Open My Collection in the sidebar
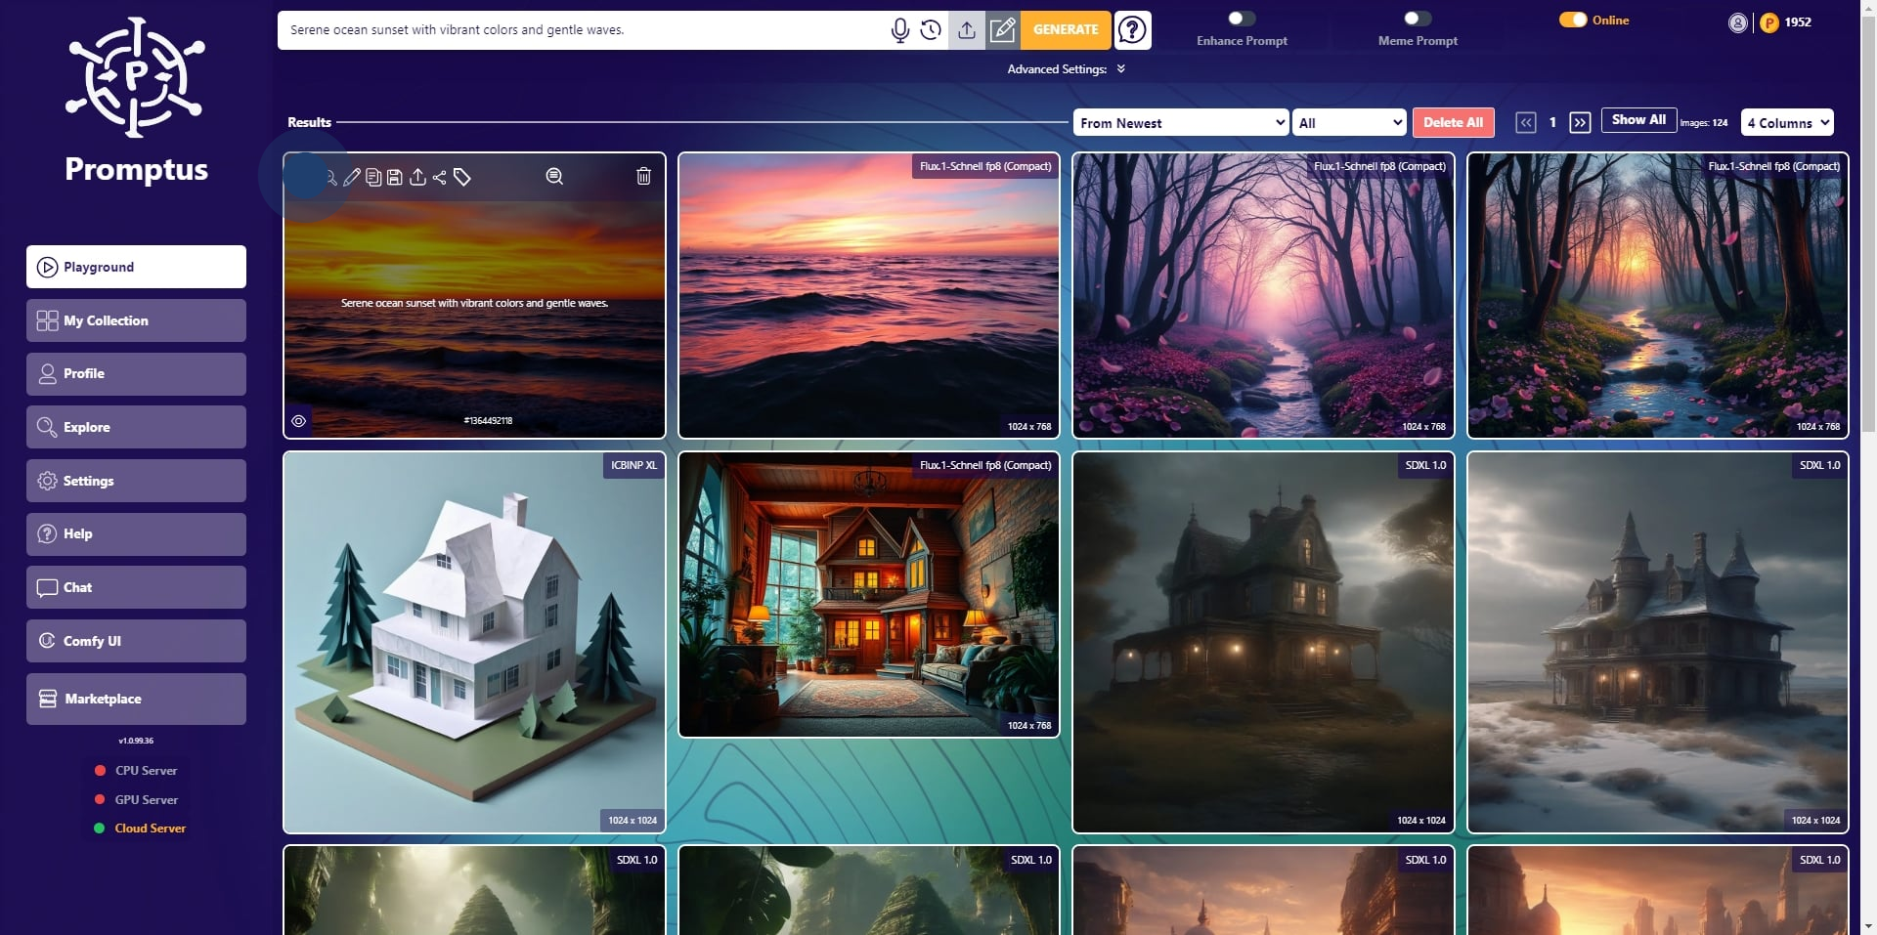 point(136,320)
